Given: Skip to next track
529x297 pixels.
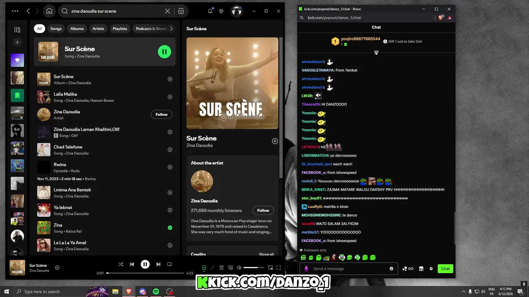Looking at the screenshot, I should [x=158, y=264].
